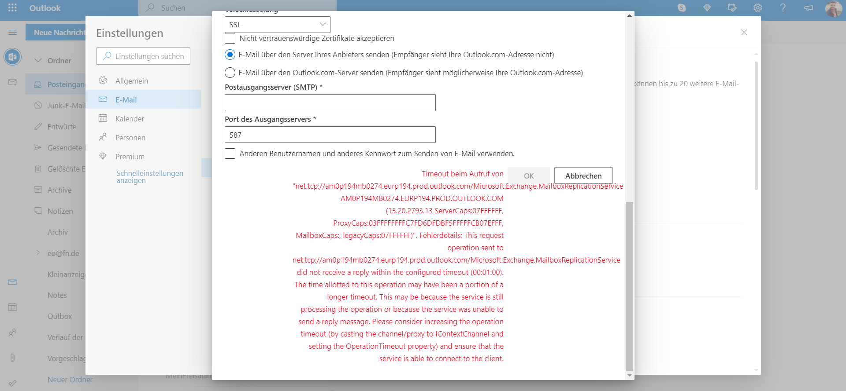846x391 pixels.
Task: Open Allgemein settings category
Action: coord(143,81)
